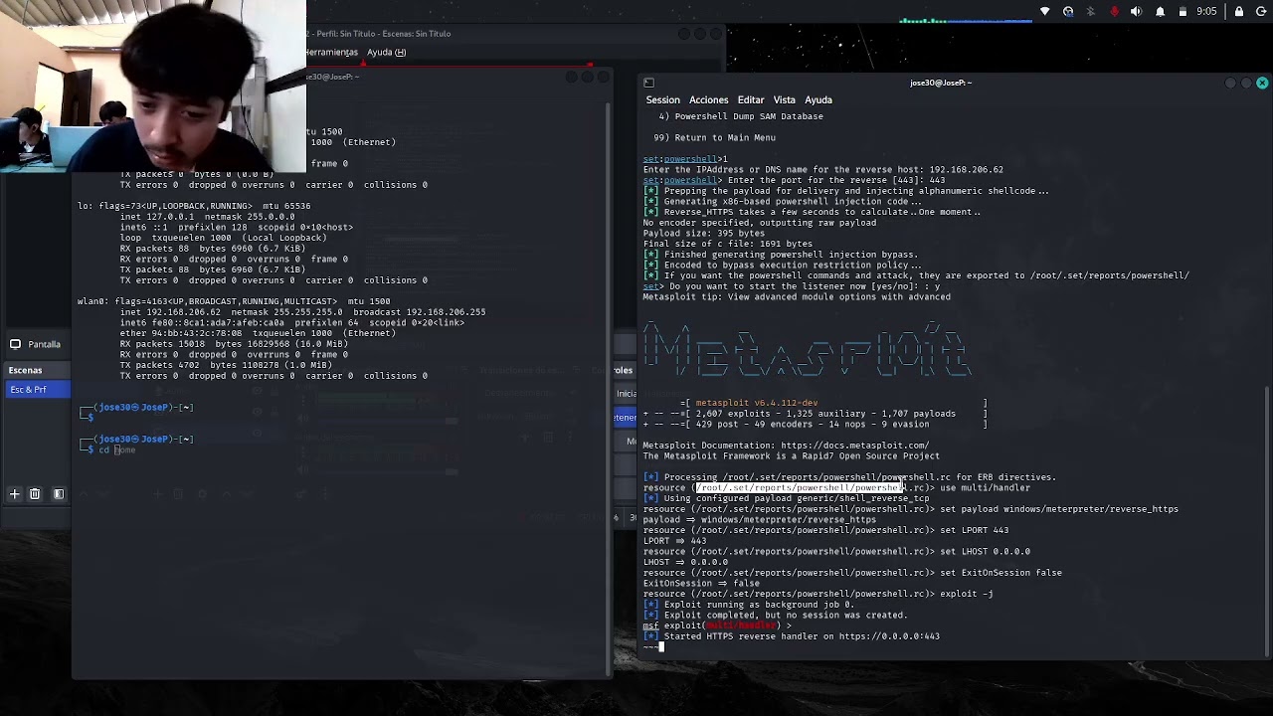This screenshot has width=1273, height=716.
Task: Click the 9:05 clock in the panel
Action: point(1206,12)
